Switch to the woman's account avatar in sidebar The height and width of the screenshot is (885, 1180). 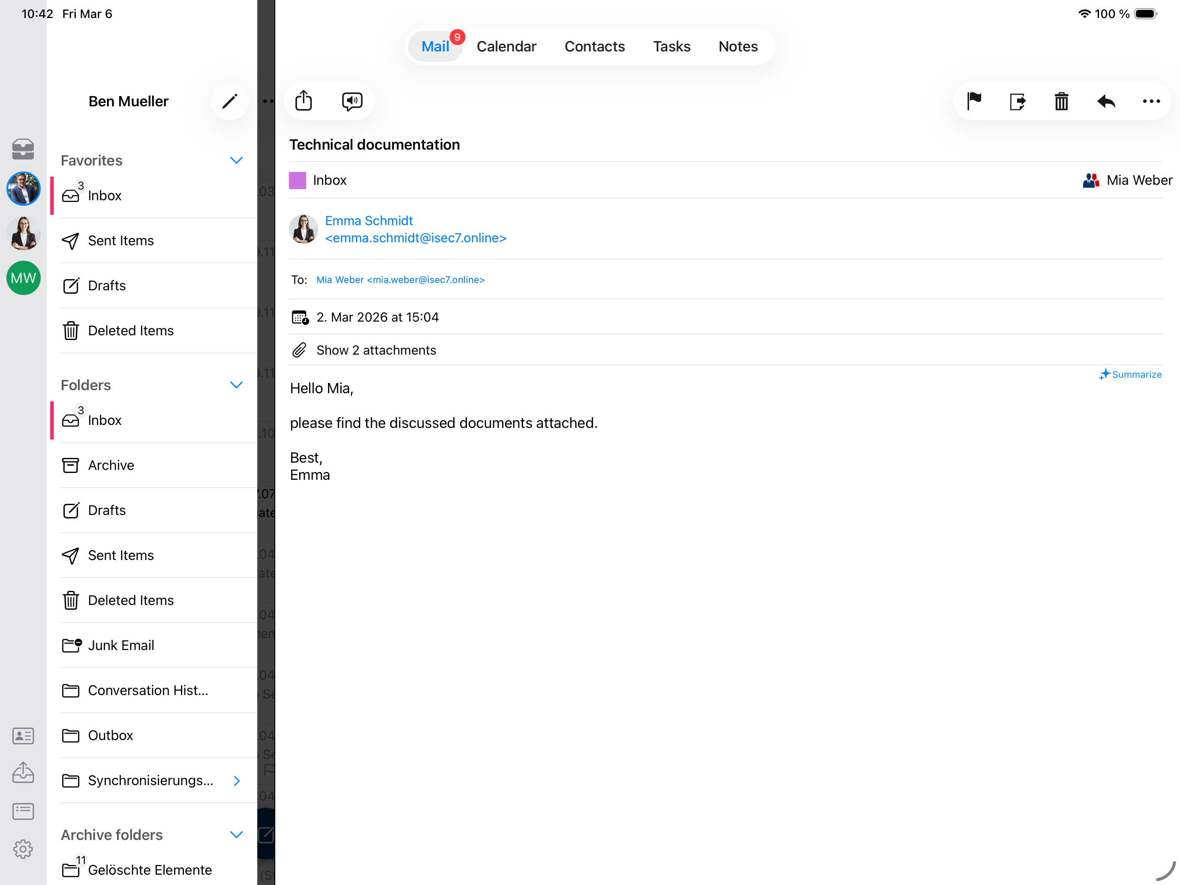[x=23, y=233]
